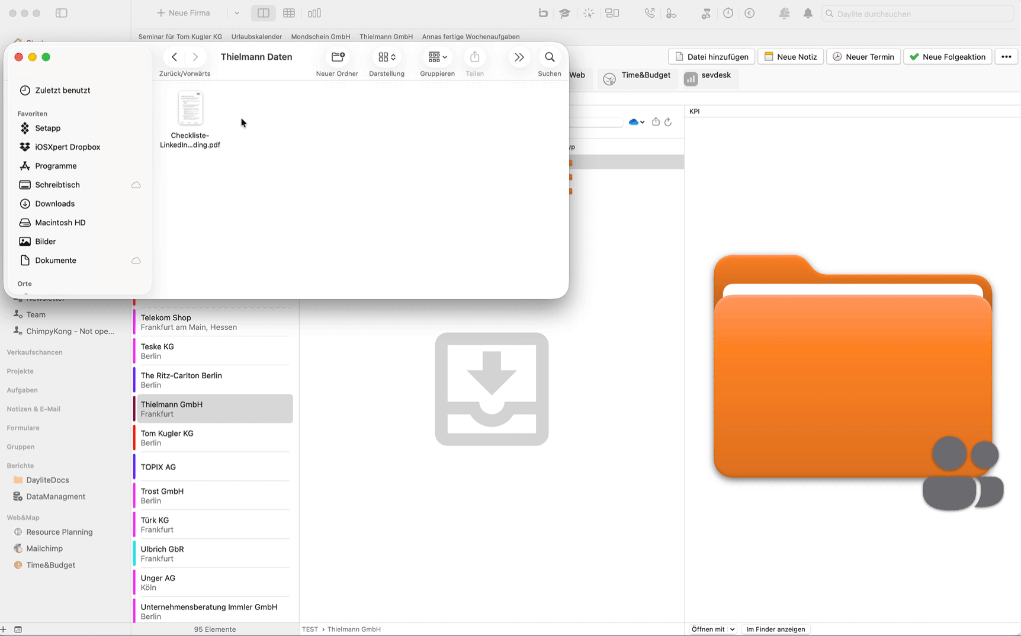Open the Mondschein GmbH favorite

pos(320,37)
